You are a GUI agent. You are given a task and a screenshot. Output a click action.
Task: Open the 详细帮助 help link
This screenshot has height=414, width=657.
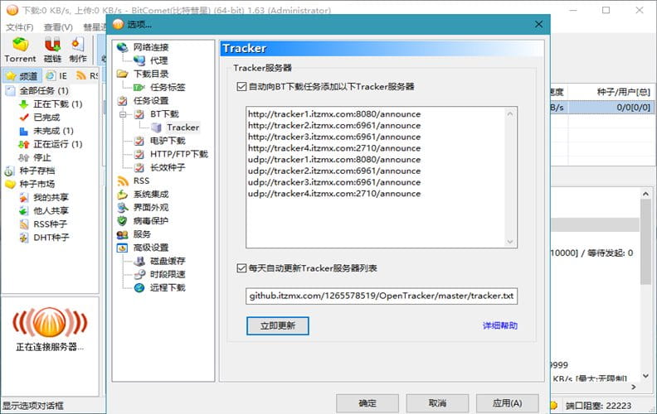pos(499,326)
